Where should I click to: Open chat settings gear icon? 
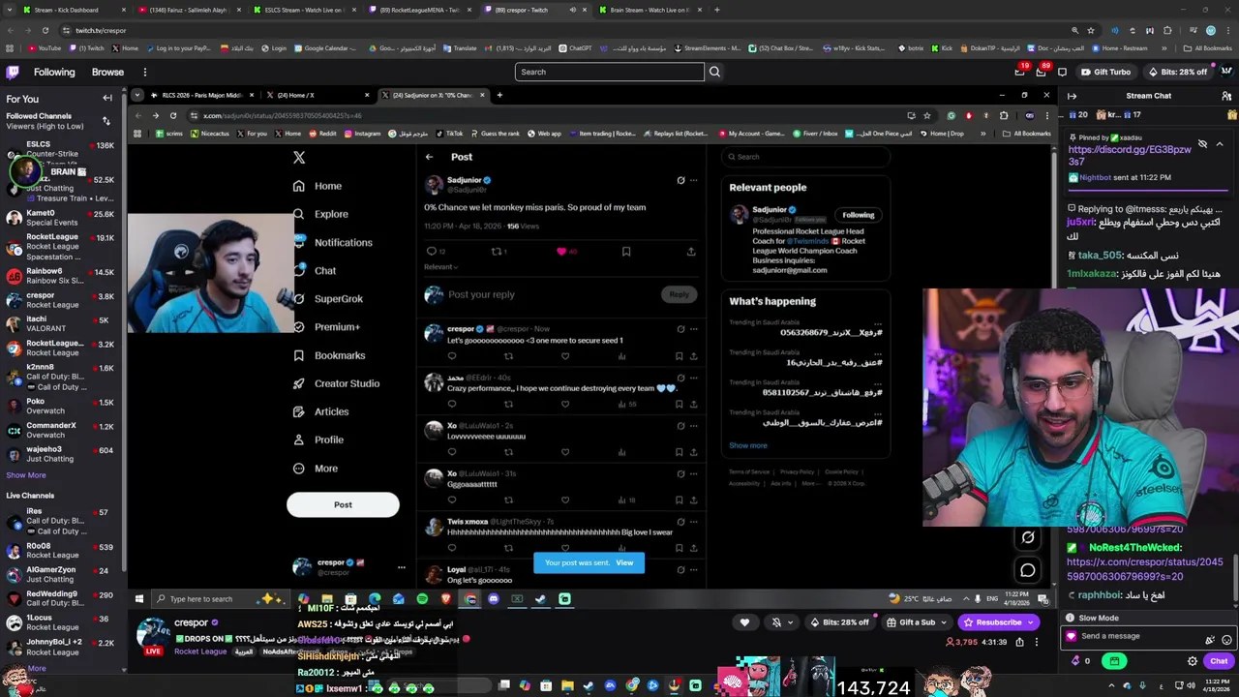(x=1193, y=661)
